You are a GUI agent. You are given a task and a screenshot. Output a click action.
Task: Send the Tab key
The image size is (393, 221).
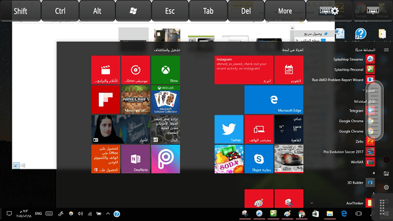[x=208, y=11]
